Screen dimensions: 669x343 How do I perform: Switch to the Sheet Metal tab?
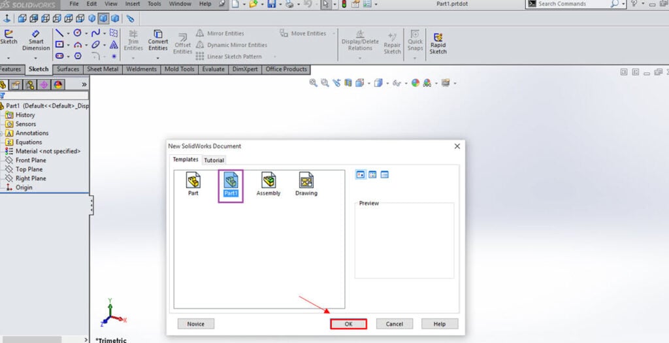103,69
